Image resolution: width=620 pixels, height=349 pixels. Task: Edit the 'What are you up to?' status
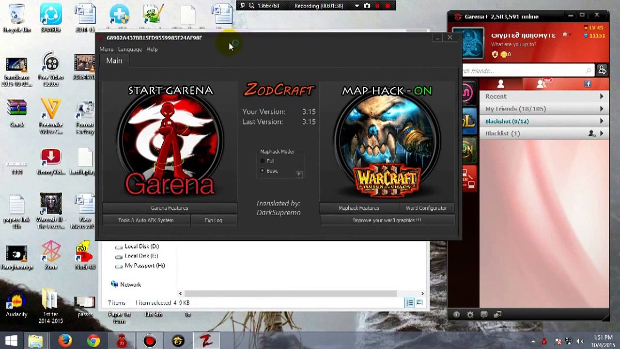coord(514,45)
